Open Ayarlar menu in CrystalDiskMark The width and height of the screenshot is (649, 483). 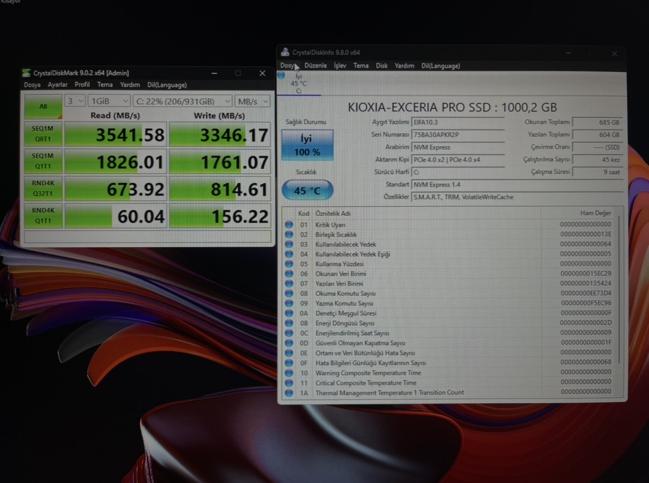(58, 85)
